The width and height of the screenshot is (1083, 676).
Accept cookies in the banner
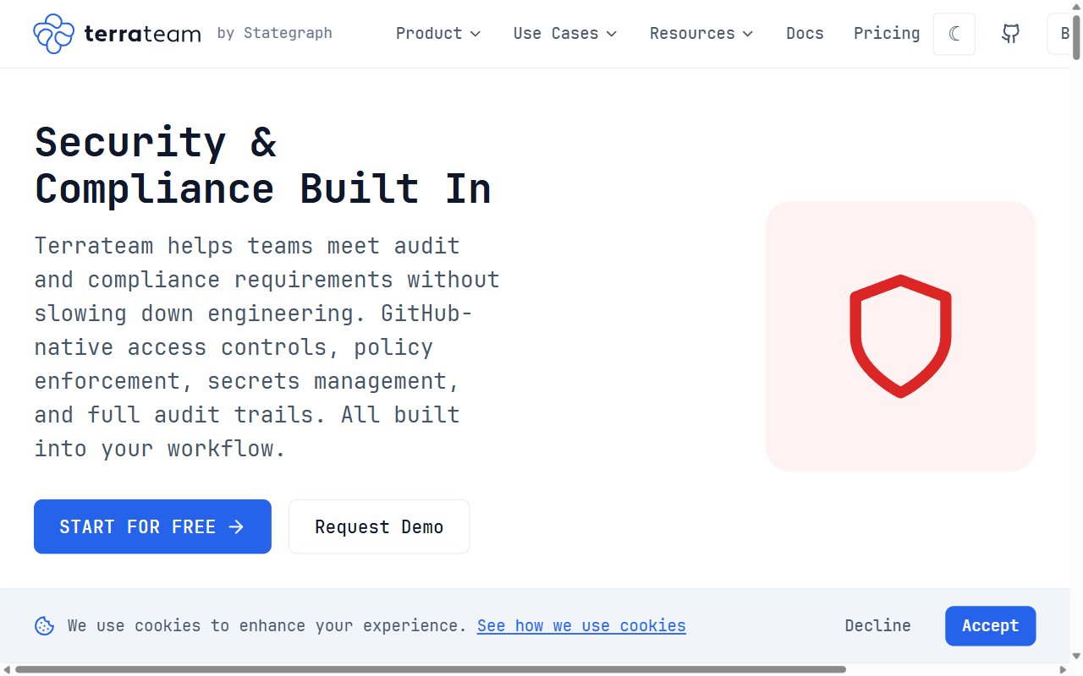990,626
